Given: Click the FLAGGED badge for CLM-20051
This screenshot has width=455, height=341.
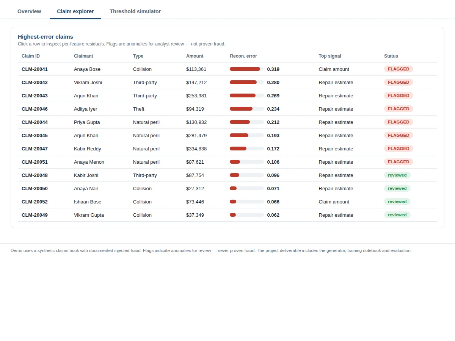Looking at the screenshot, I should (x=399, y=162).
